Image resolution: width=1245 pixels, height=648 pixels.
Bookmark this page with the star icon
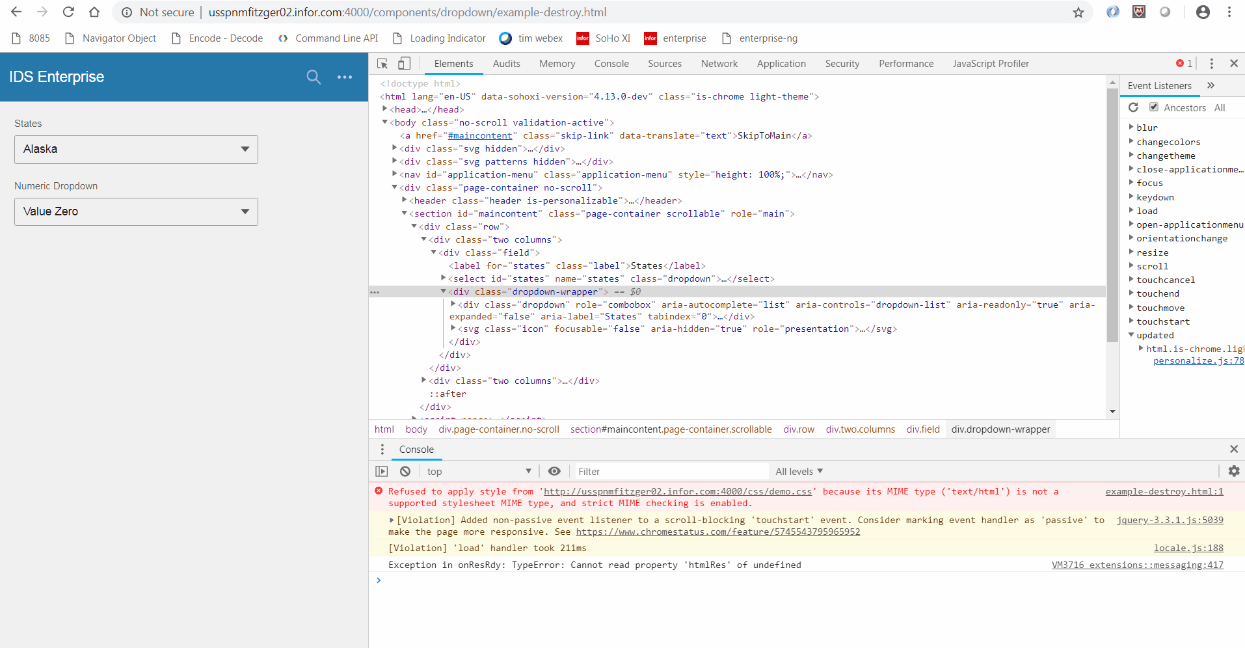point(1078,12)
